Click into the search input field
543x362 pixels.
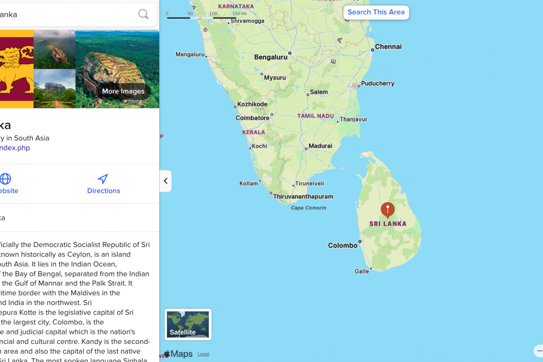click(x=68, y=14)
